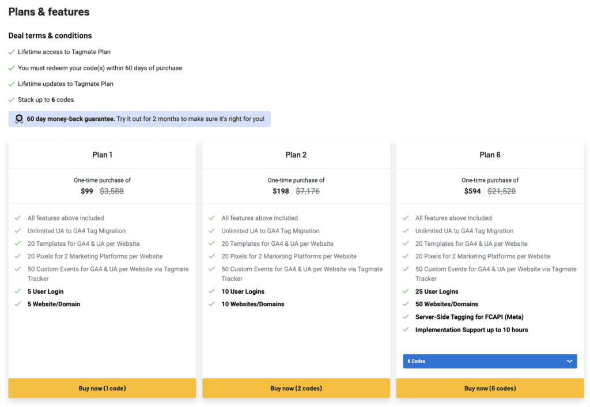Click check icon next to 10 Websites/Domains
Screen dimensions: 590x407
click(212, 304)
